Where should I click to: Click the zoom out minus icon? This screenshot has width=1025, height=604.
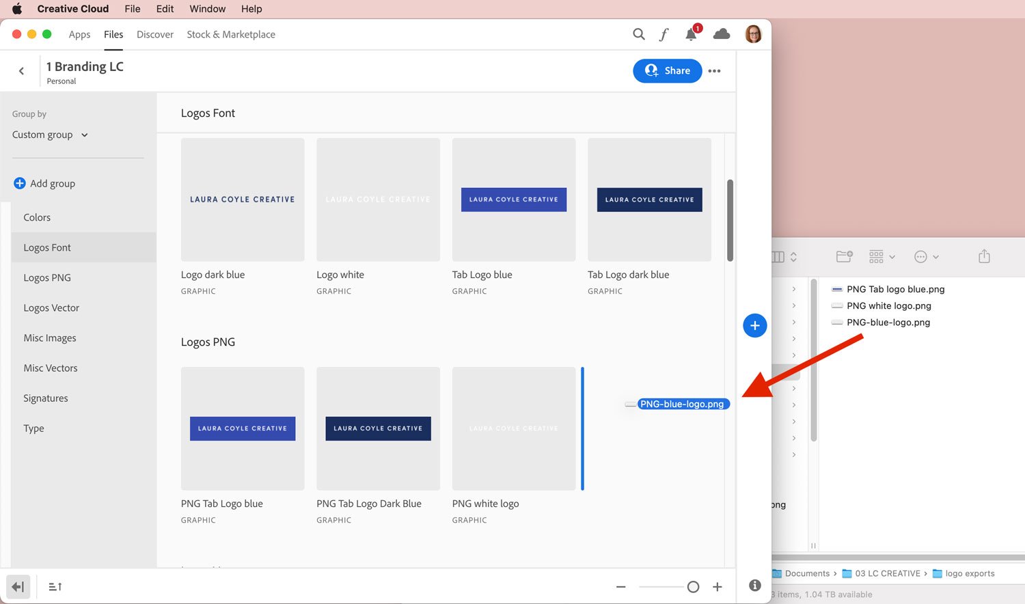point(620,587)
